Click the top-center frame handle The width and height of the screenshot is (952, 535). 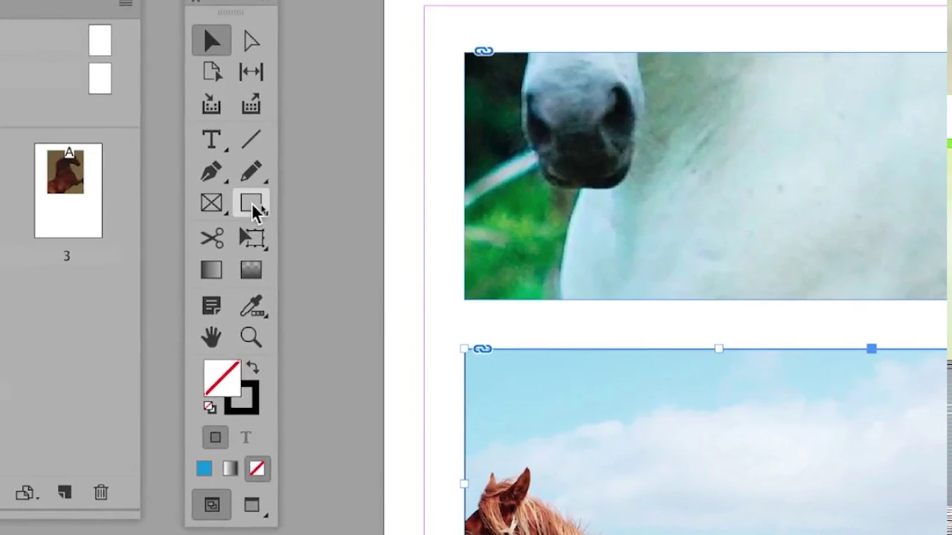click(x=718, y=348)
